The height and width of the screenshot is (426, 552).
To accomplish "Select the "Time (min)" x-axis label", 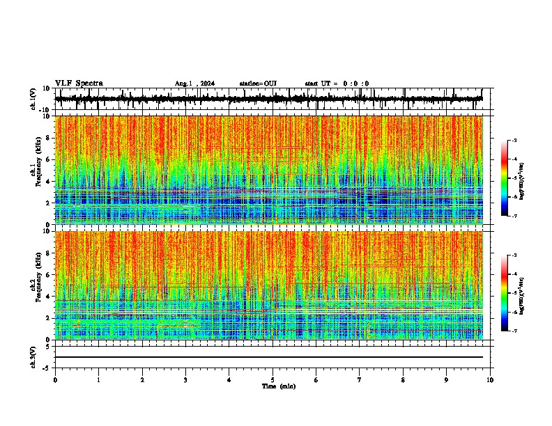I will tap(279, 386).
